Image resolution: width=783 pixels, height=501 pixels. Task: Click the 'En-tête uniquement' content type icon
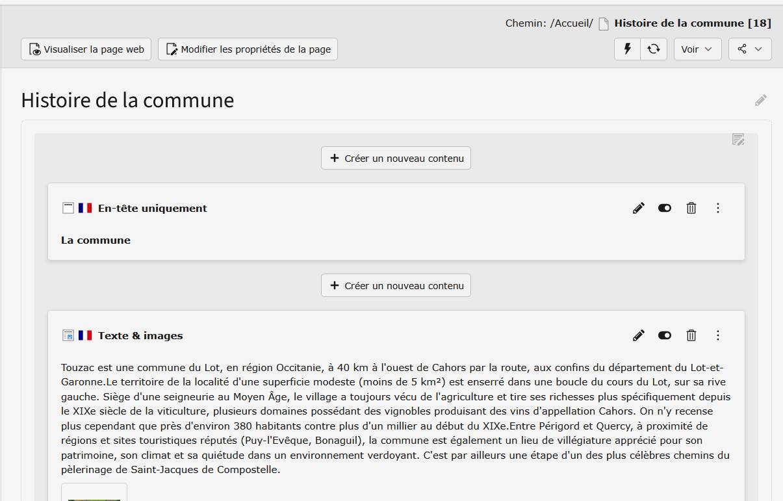click(68, 208)
